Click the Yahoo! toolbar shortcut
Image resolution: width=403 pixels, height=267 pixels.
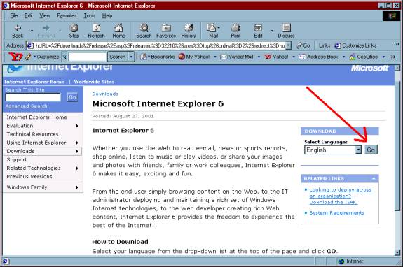tap(277, 57)
